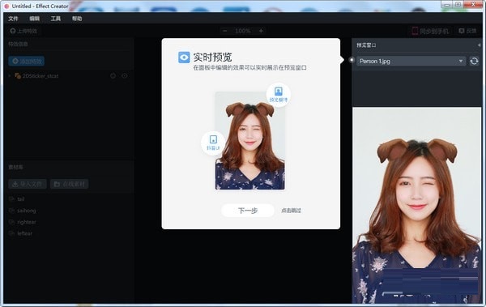Expand the 2DSticker tree item arrow
The image size is (486, 307).
tap(10, 75)
